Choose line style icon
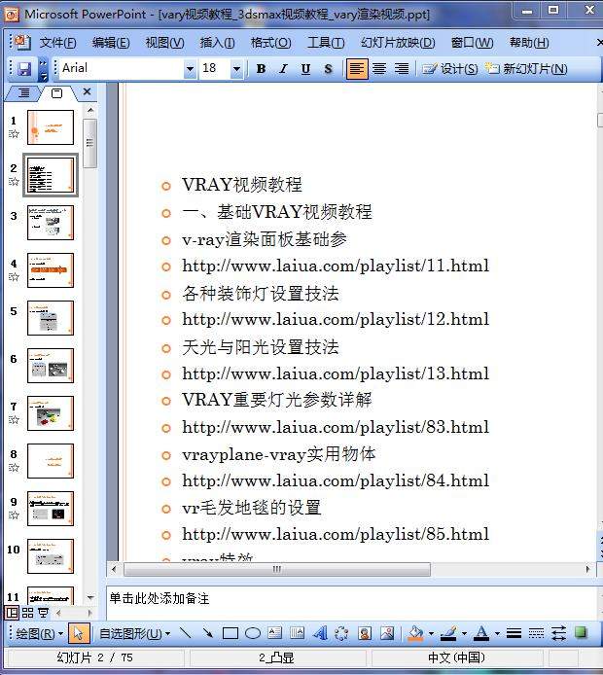Image resolution: width=603 pixels, height=675 pixels. click(x=514, y=633)
